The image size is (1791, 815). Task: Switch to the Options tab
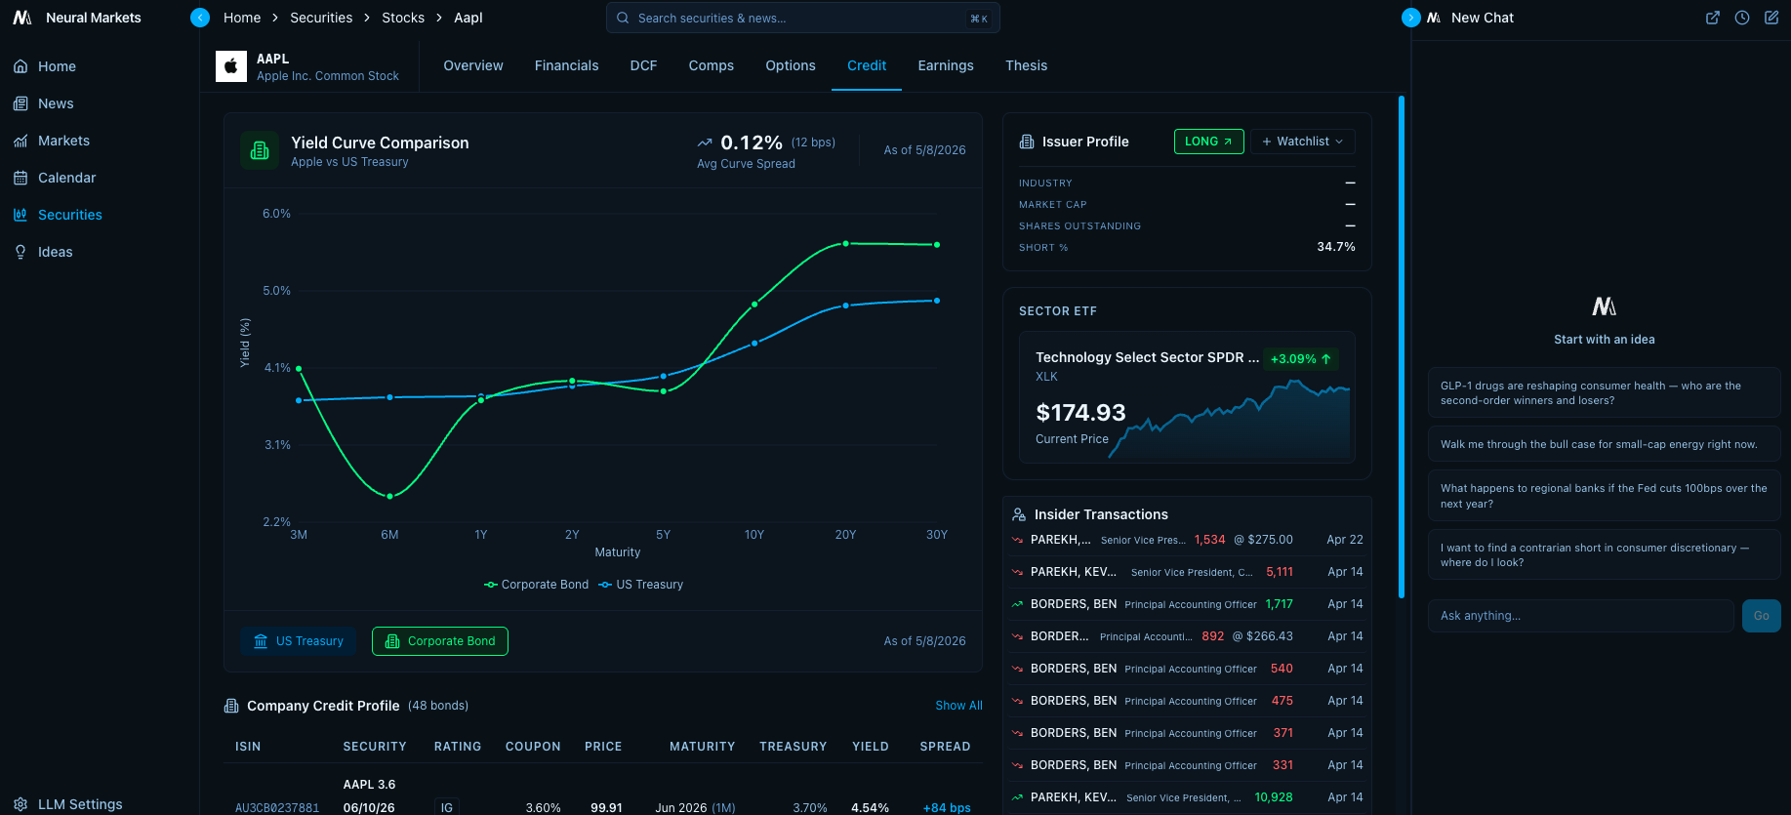pyautogui.click(x=791, y=65)
